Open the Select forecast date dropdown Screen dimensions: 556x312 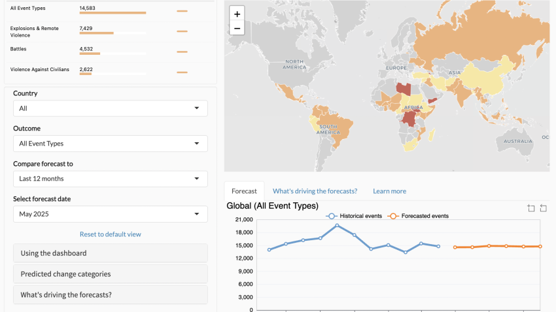click(x=110, y=214)
